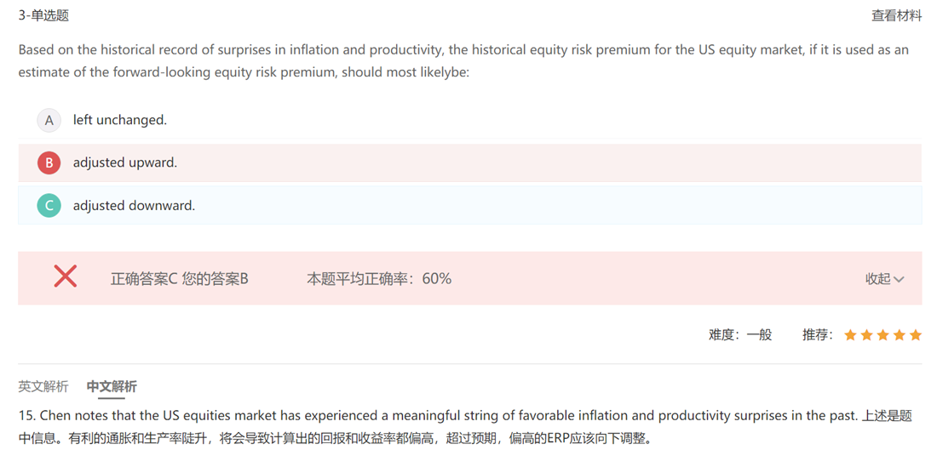Click the red X wrong-answer icon
This screenshot has width=937, height=467.
pyautogui.click(x=66, y=276)
